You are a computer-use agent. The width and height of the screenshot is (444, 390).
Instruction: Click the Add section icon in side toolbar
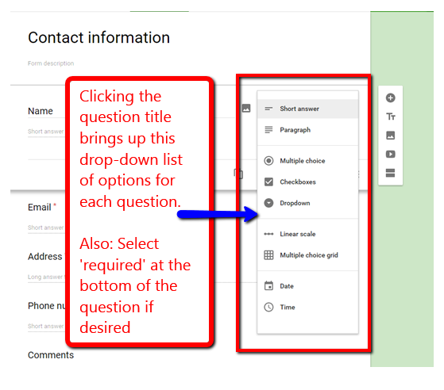pyautogui.click(x=390, y=173)
